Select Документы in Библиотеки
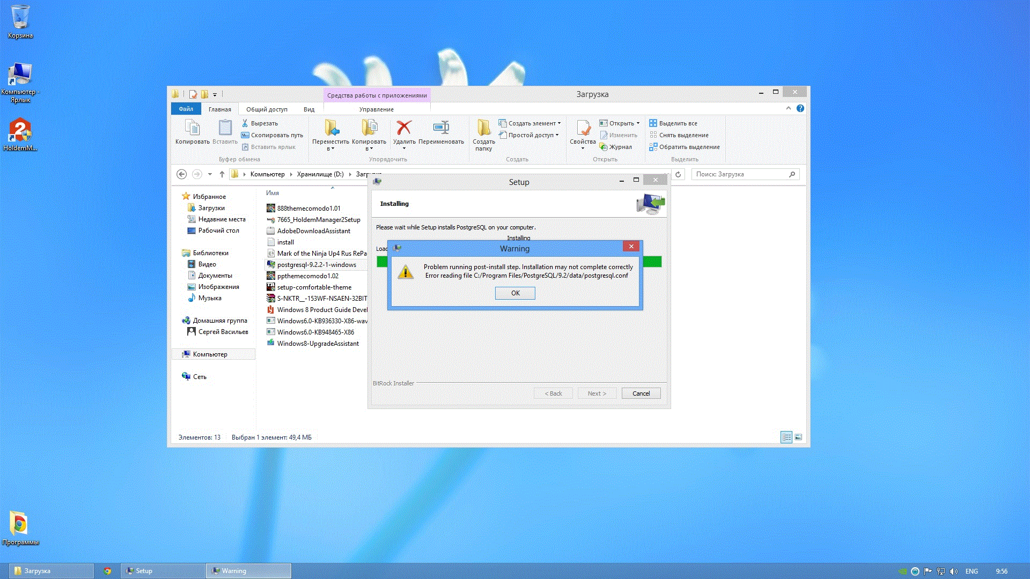This screenshot has height=579, width=1030. 215,276
